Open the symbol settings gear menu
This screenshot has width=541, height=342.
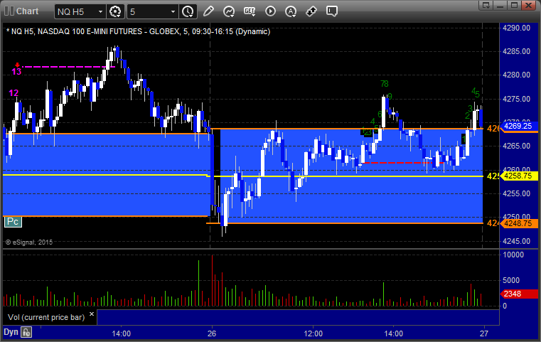(x=115, y=11)
